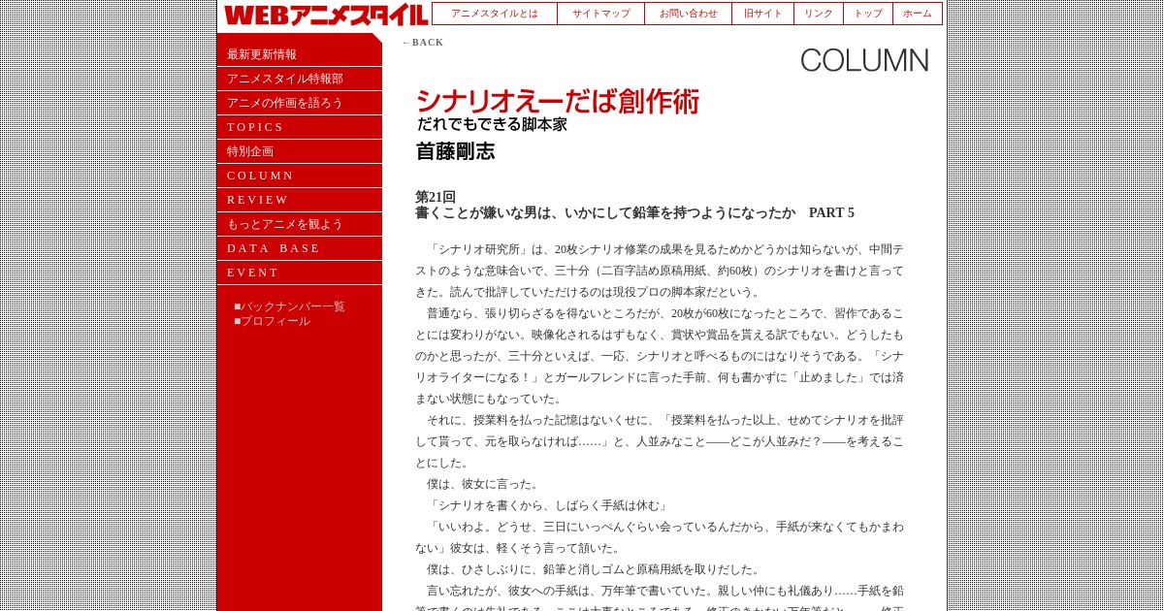The image size is (1164, 611).
Task: Click the ←BACK link
Action: tap(423, 43)
